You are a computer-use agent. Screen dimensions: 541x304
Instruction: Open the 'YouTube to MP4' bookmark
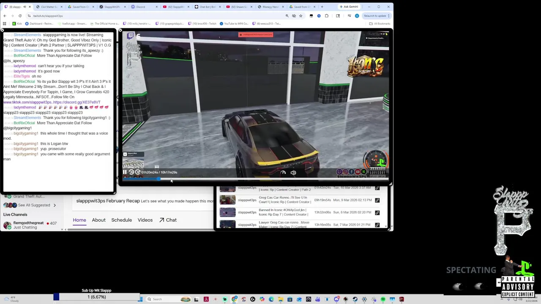[233, 24]
